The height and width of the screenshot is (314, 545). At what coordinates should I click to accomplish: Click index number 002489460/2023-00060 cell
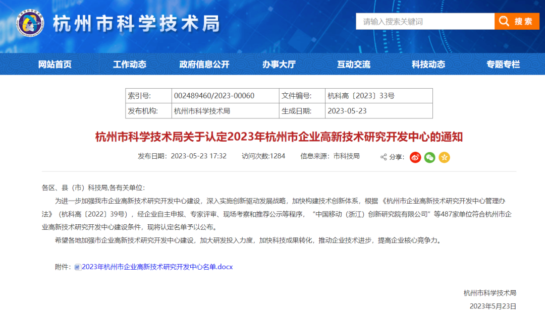click(x=214, y=96)
